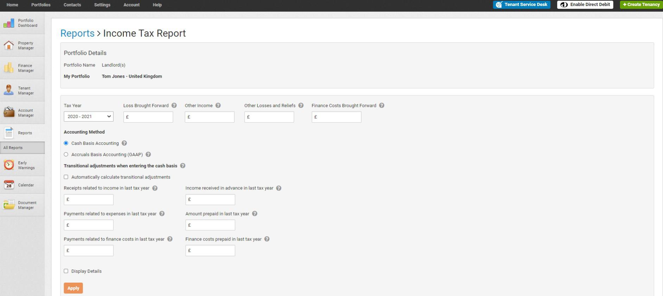Open the Portfolio Dashboard bar chart icon
663x296 pixels.
coord(9,23)
